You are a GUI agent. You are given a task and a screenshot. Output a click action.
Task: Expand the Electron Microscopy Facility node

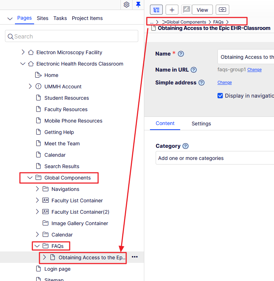tap(23, 52)
